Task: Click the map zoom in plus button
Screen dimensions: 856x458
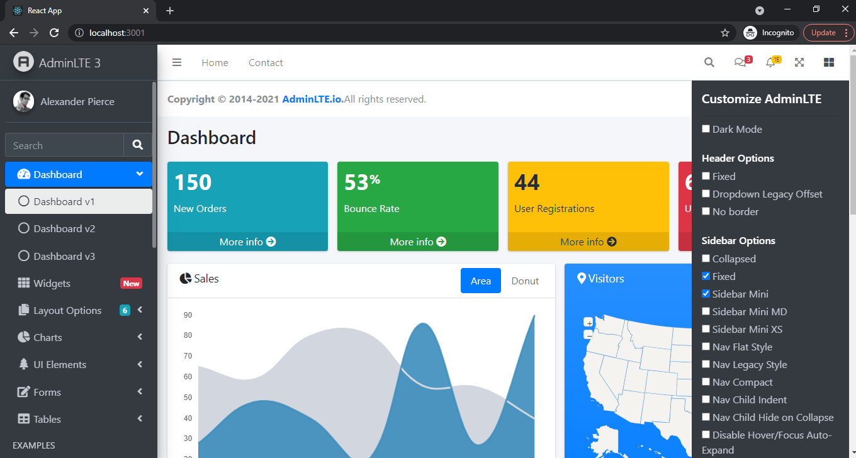Action: click(588, 323)
